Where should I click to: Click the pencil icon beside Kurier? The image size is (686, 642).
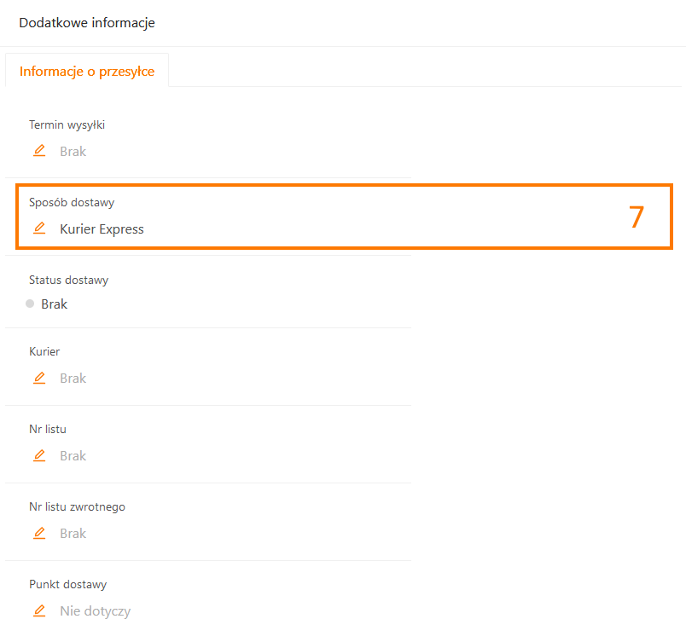tap(39, 378)
